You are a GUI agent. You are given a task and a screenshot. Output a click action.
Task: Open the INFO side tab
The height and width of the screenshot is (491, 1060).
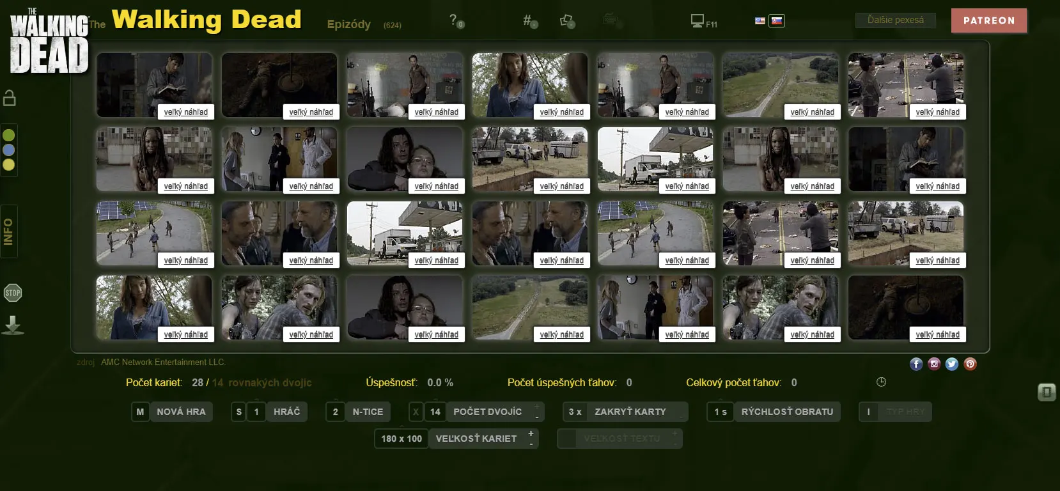point(9,231)
